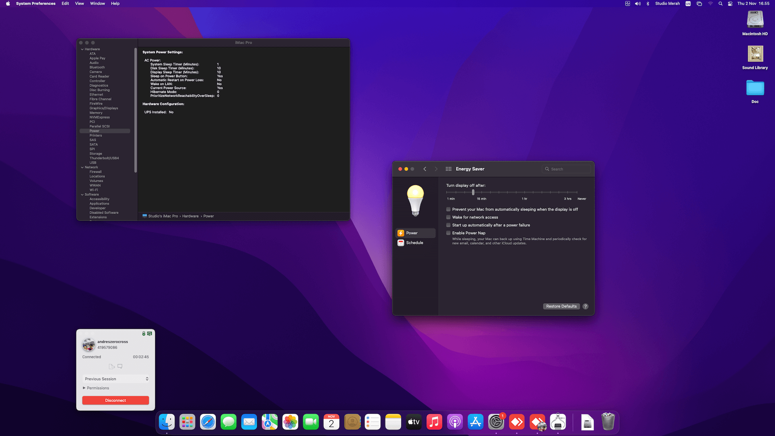
Task: Open Control Center in the menu bar
Action: [x=730, y=4]
